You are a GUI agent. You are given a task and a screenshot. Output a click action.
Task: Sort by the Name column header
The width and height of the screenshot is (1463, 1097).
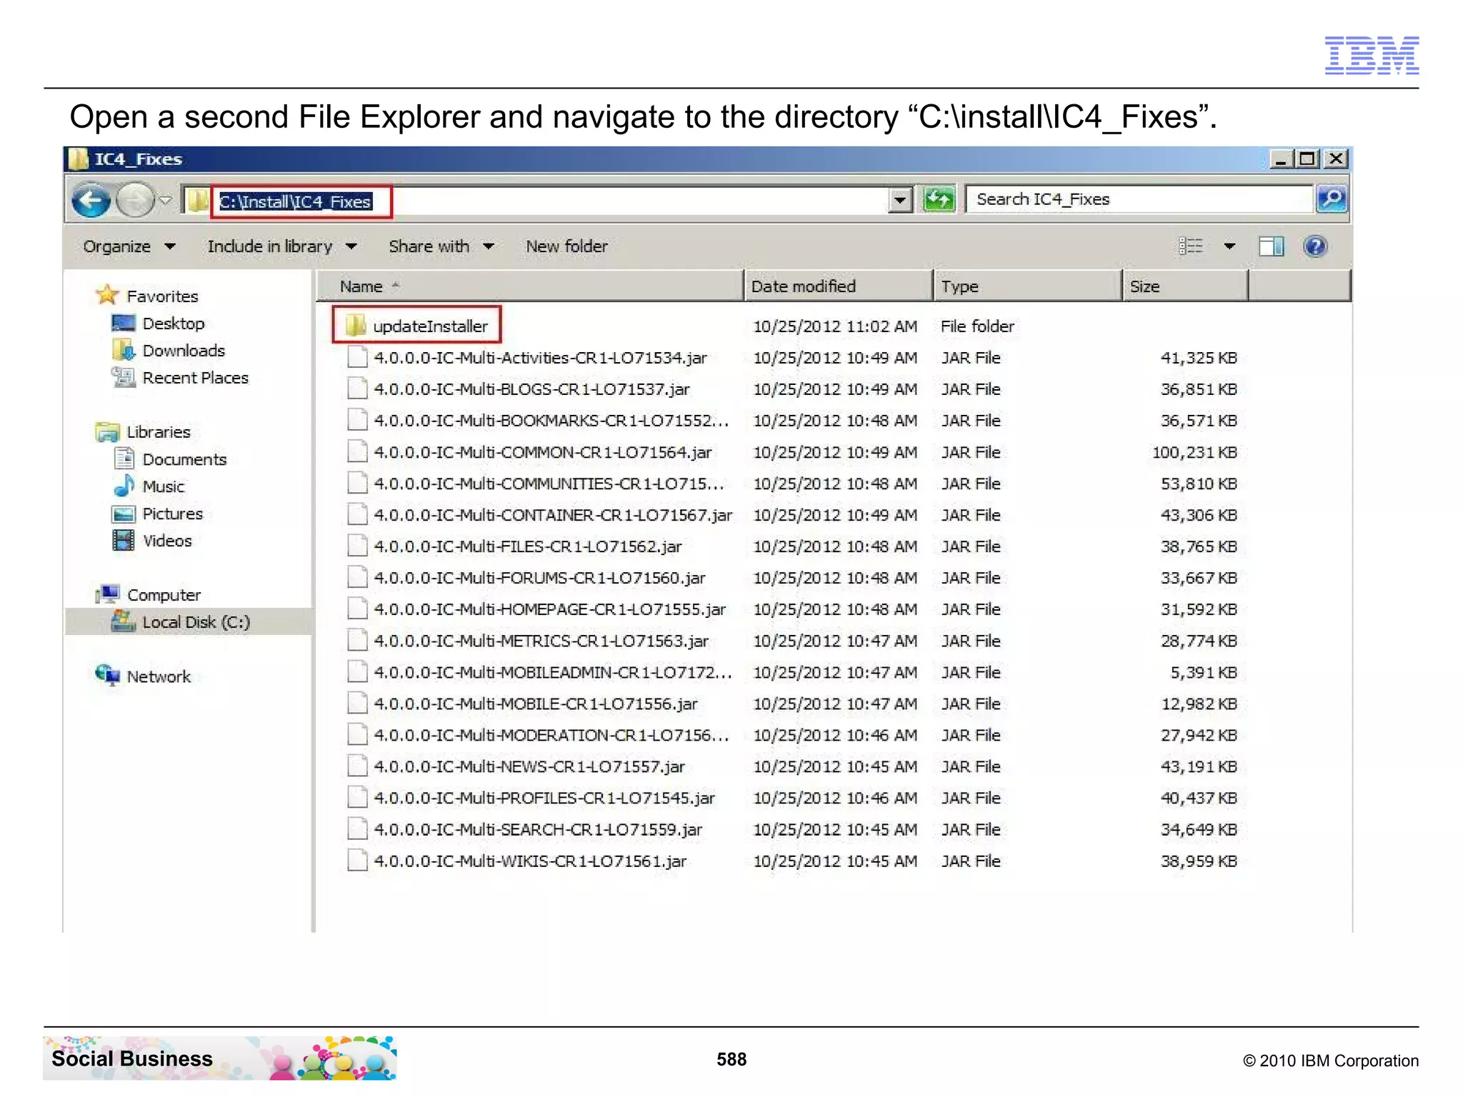pos(529,286)
